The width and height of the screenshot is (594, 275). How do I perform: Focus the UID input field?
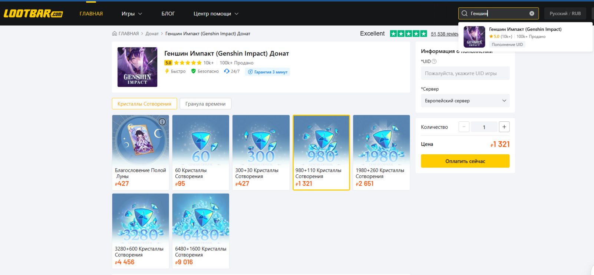(465, 73)
